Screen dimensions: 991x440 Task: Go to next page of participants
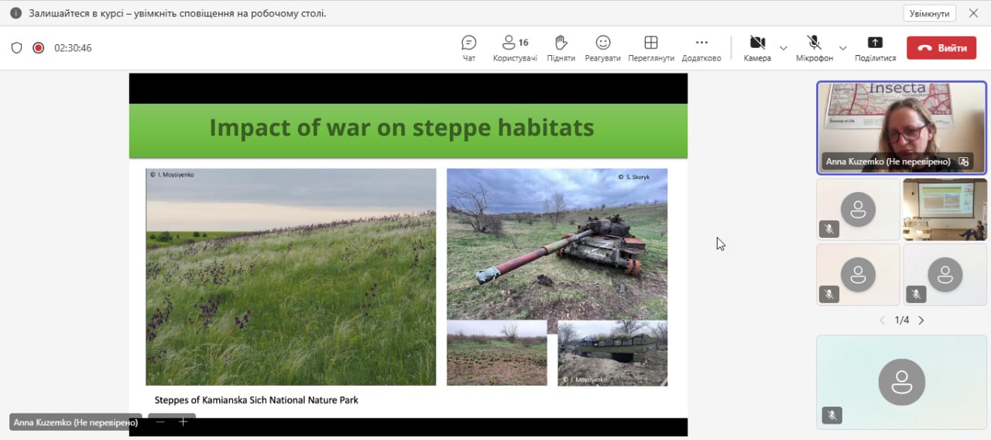tap(921, 320)
